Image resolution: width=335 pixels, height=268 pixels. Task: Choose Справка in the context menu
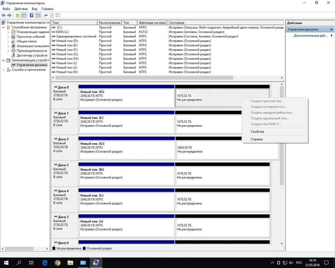[257, 139]
